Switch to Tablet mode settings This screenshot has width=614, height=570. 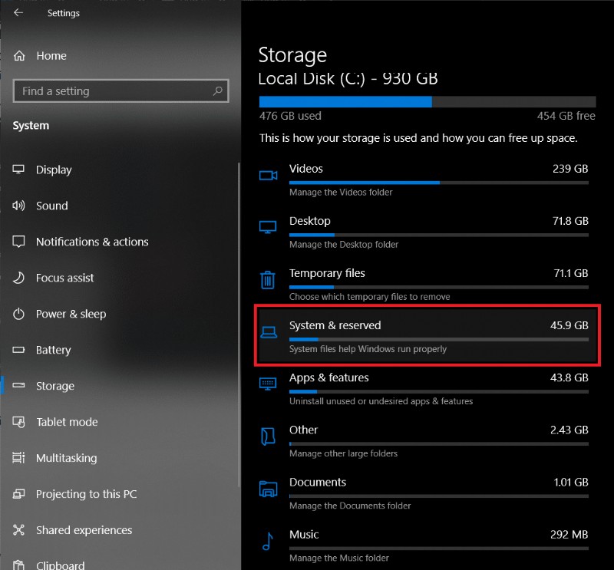coord(67,422)
